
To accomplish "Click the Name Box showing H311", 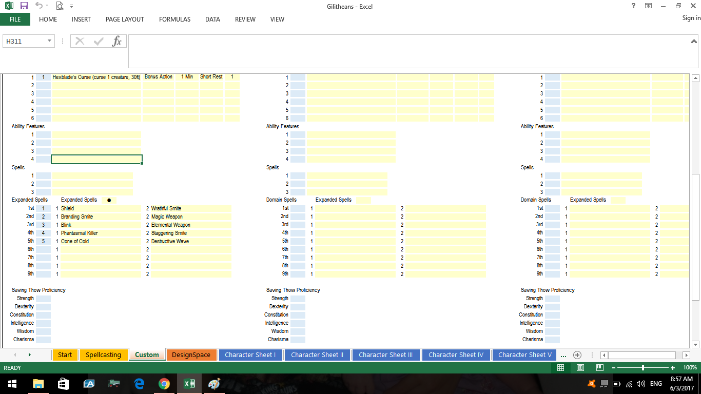I will pos(24,41).
